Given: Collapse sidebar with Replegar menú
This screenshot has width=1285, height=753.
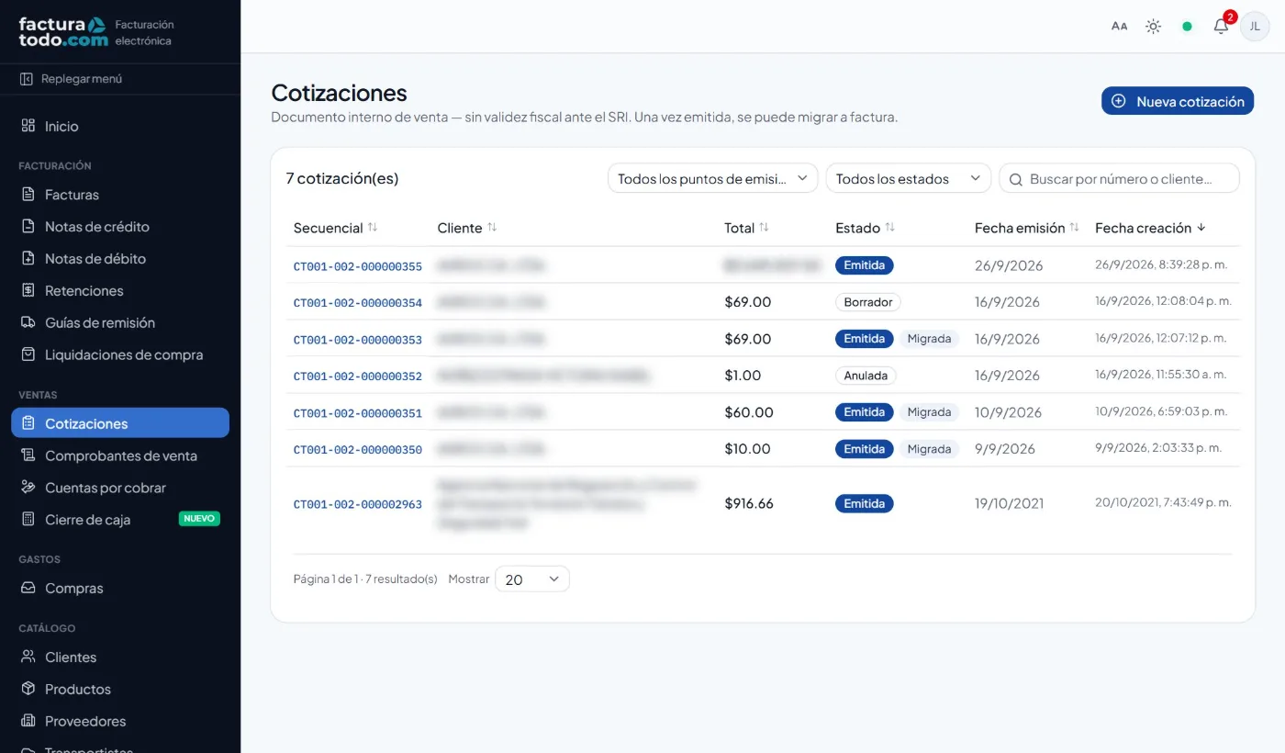Looking at the screenshot, I should coord(72,79).
